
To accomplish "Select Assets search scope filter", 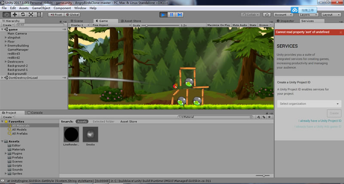I will 82,122.
